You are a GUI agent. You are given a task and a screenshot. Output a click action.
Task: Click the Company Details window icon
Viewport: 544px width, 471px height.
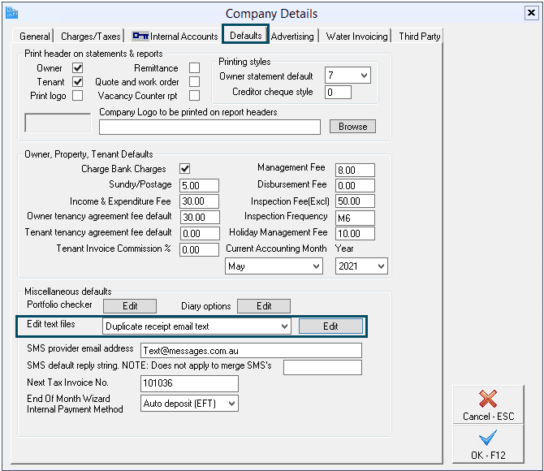12,13
